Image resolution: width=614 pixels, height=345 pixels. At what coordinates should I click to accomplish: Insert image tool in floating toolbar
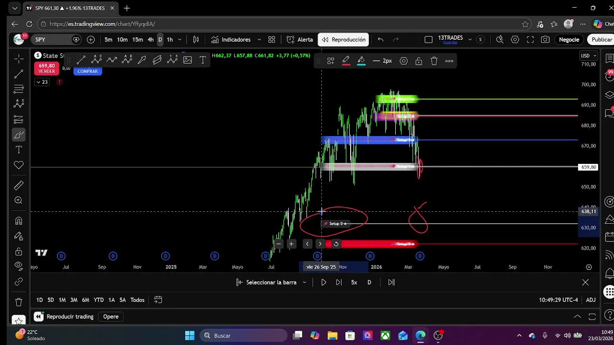click(x=188, y=60)
